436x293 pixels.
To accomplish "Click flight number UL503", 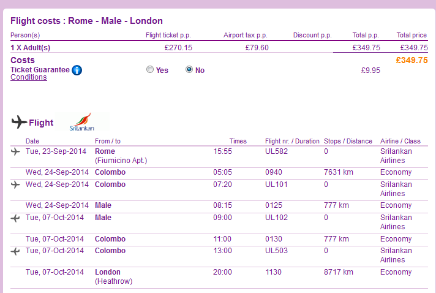I will 276,251.
